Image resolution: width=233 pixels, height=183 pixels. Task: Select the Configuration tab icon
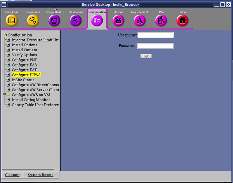click(x=97, y=21)
